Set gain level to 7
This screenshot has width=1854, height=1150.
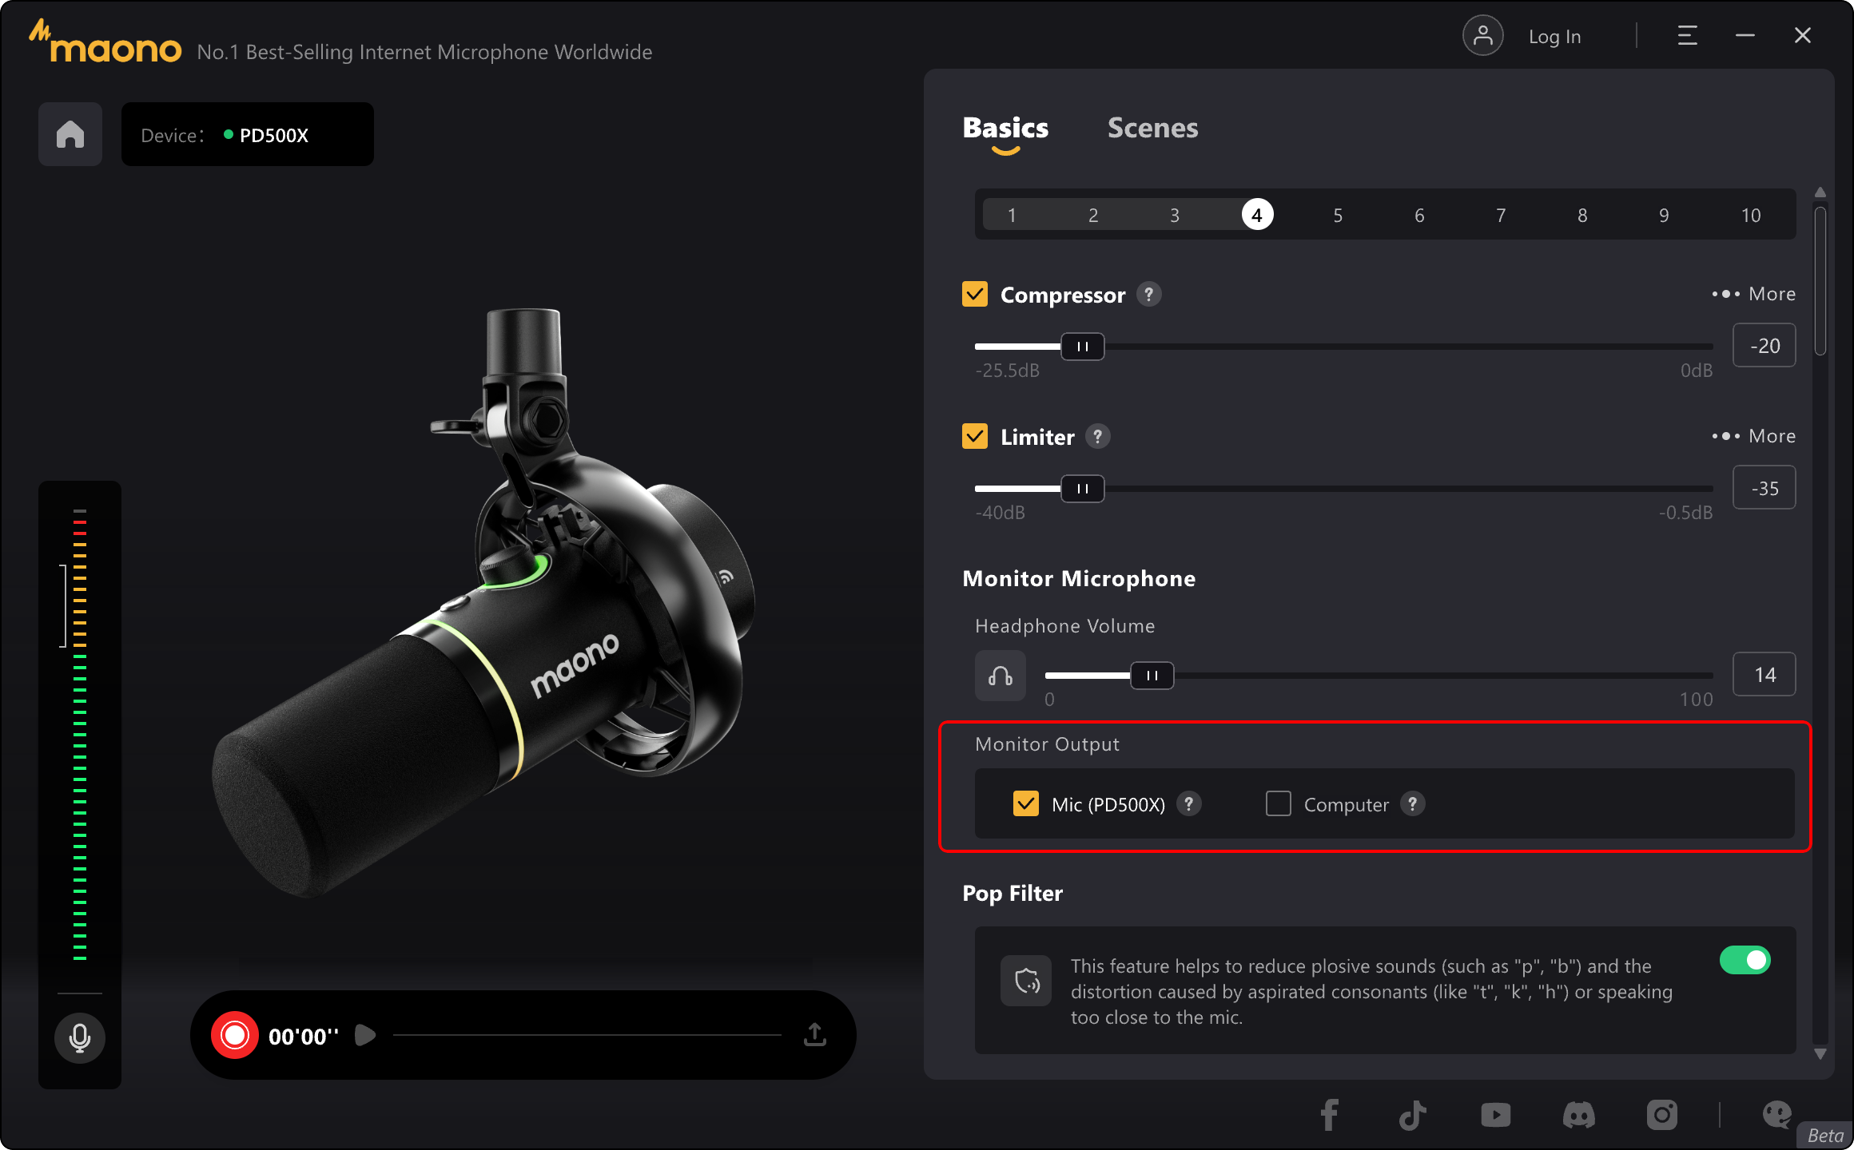coord(1501,215)
